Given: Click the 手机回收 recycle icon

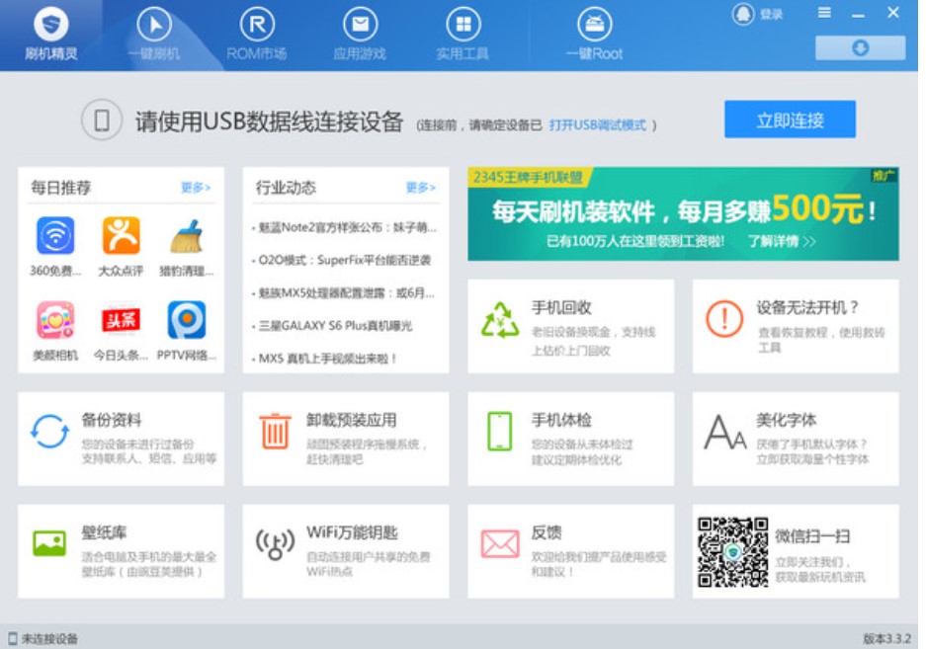Looking at the screenshot, I should coord(500,320).
